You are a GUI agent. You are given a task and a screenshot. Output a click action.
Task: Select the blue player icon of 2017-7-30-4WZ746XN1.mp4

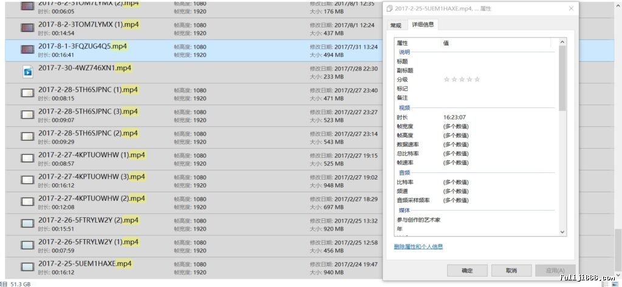[x=27, y=72]
